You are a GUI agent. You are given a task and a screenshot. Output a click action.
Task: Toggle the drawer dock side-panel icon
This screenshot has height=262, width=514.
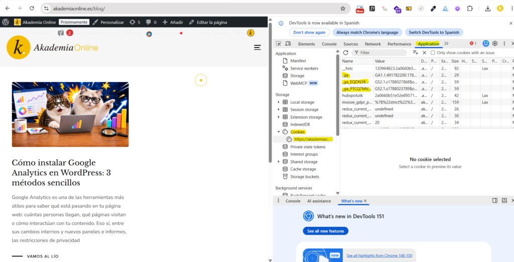tap(495, 200)
